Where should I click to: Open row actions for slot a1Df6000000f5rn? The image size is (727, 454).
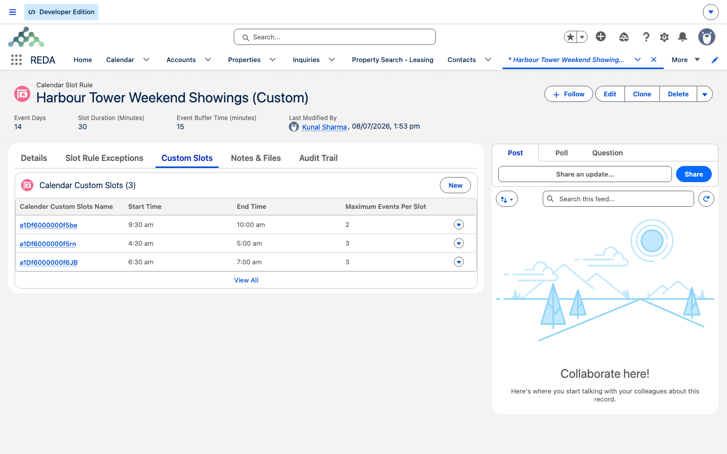[x=459, y=243]
